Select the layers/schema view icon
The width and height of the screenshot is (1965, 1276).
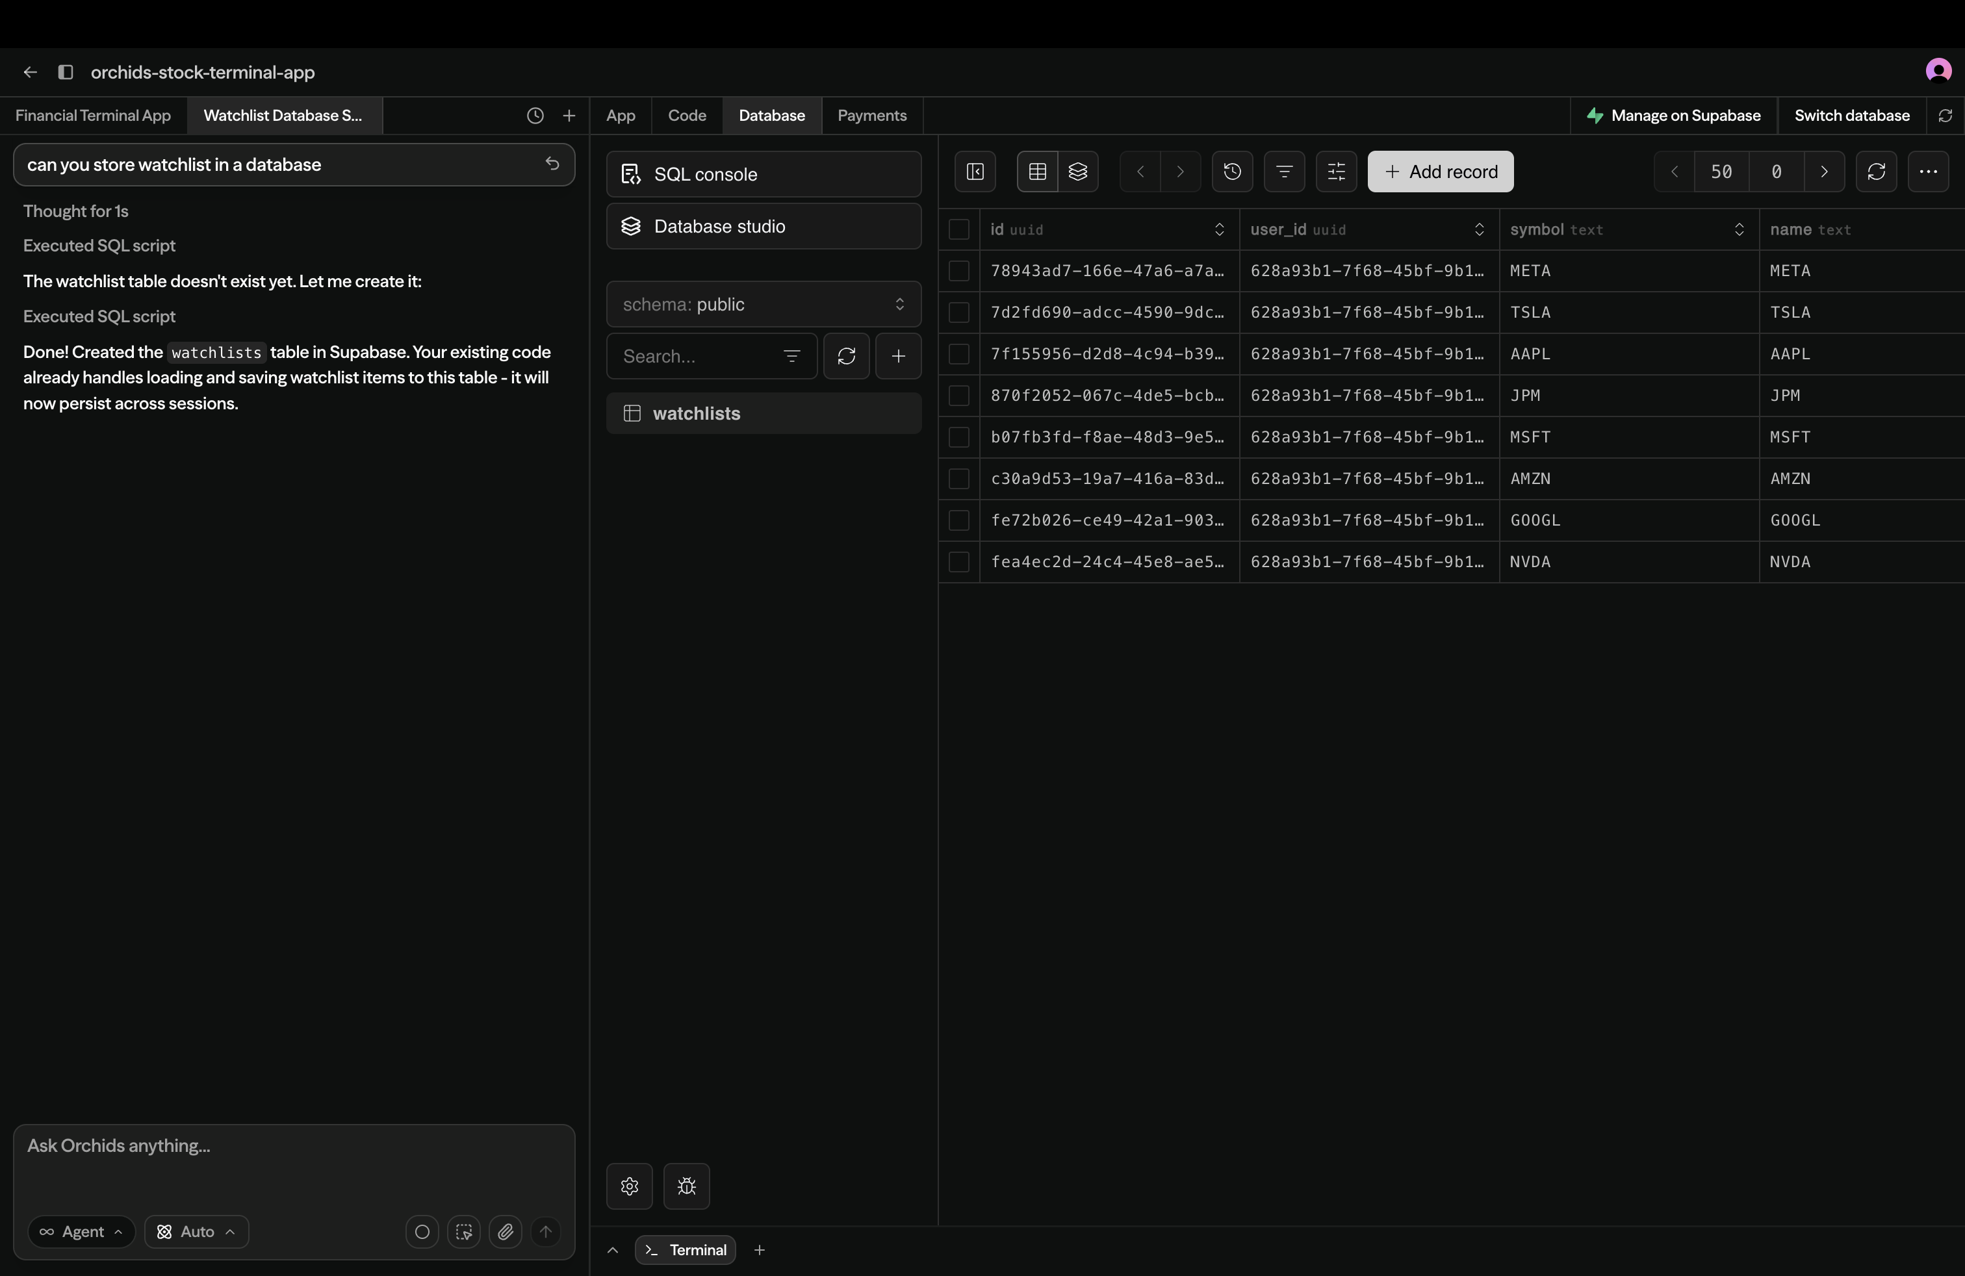click(x=1077, y=172)
